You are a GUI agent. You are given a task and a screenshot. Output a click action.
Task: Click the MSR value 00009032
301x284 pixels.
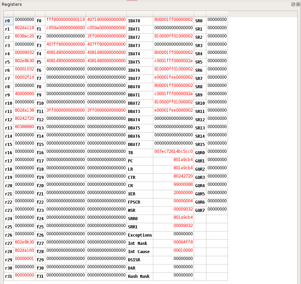tap(183, 209)
